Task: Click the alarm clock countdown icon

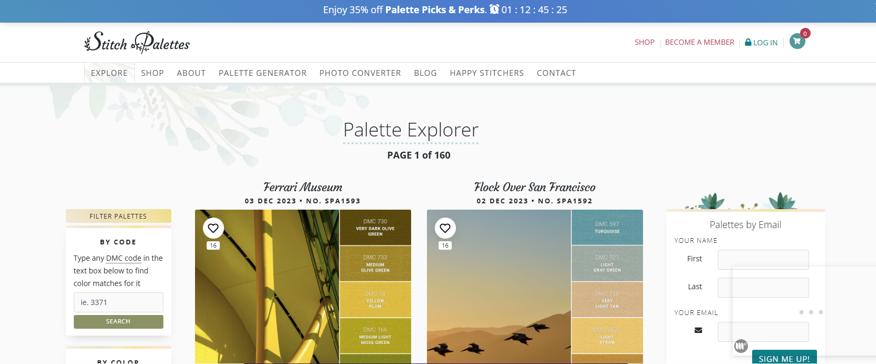Action: coord(494,9)
